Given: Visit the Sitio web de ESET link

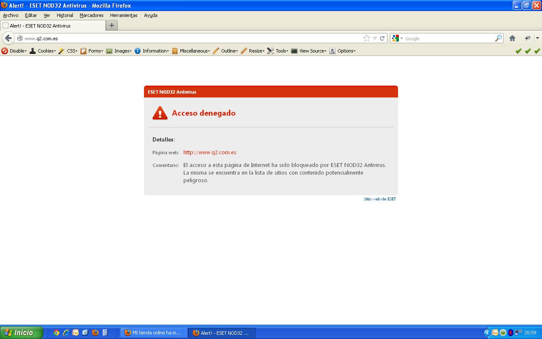Looking at the screenshot, I should [x=380, y=199].
